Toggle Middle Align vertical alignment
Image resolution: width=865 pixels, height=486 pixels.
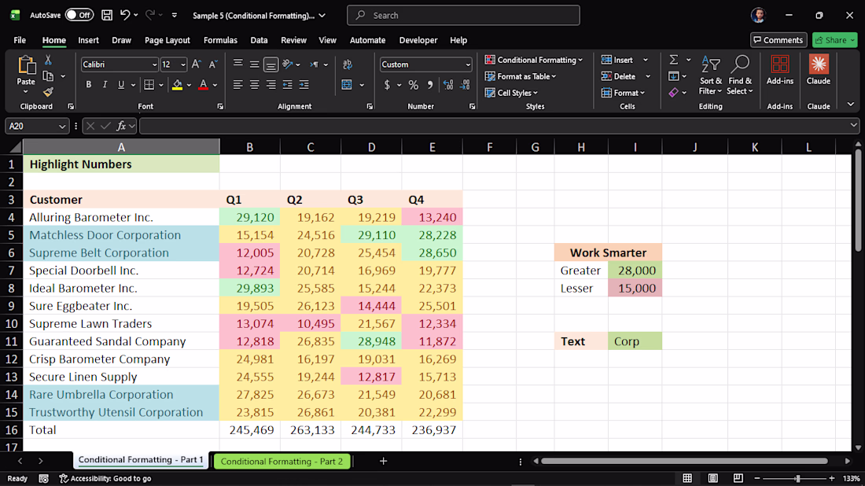pos(254,64)
